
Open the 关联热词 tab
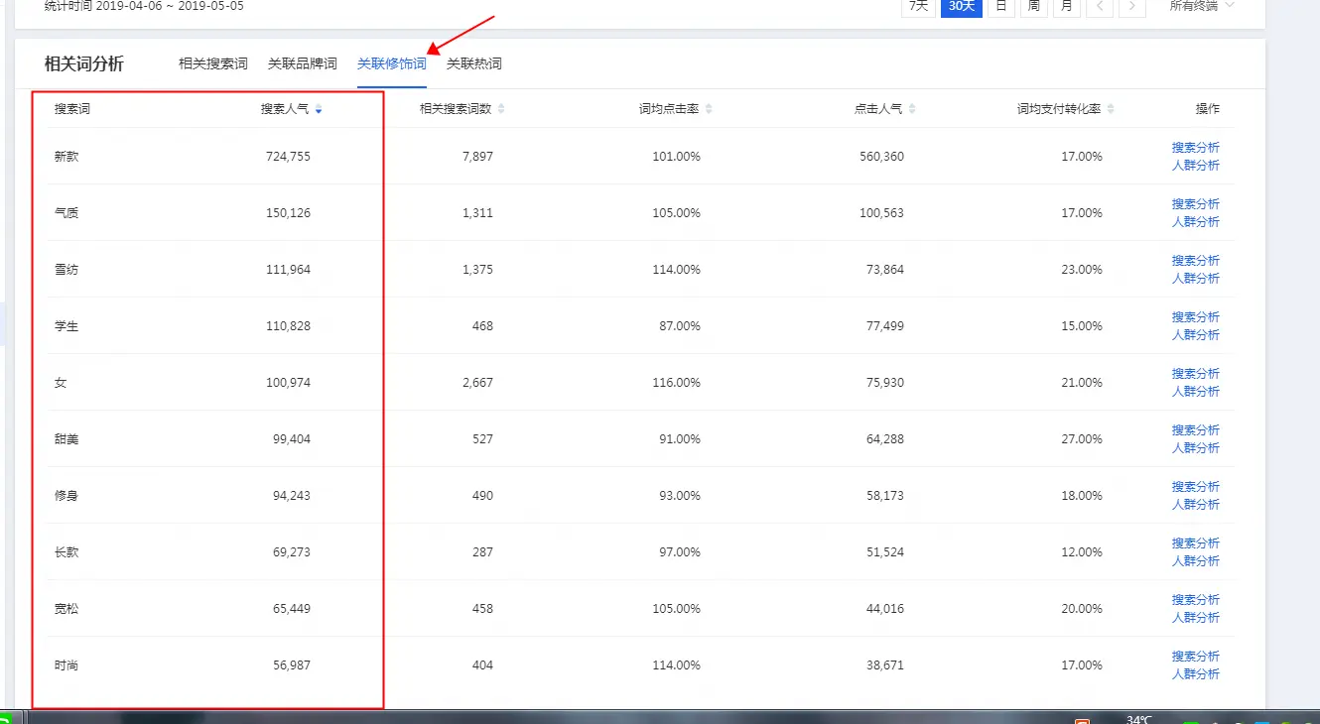pyautogui.click(x=474, y=63)
